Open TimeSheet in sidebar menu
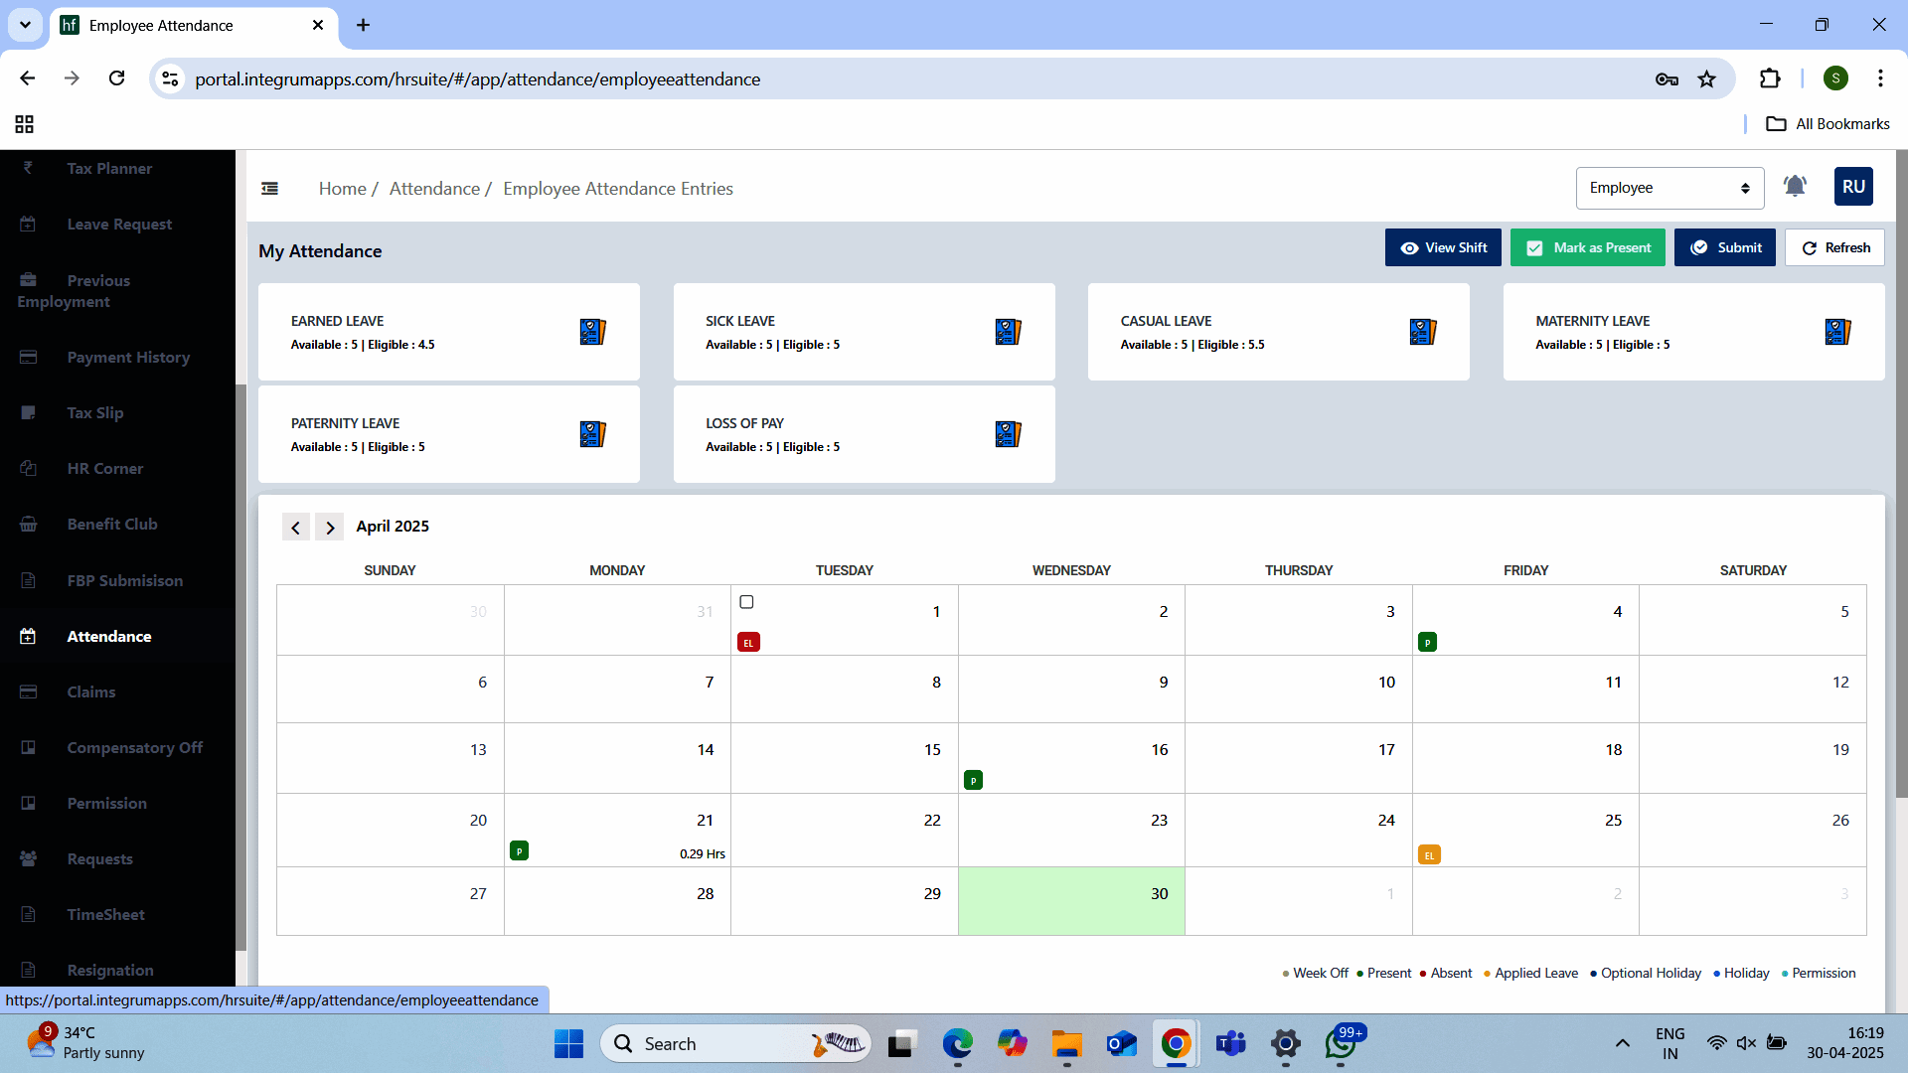The height and width of the screenshot is (1073, 1908). [x=105, y=914]
